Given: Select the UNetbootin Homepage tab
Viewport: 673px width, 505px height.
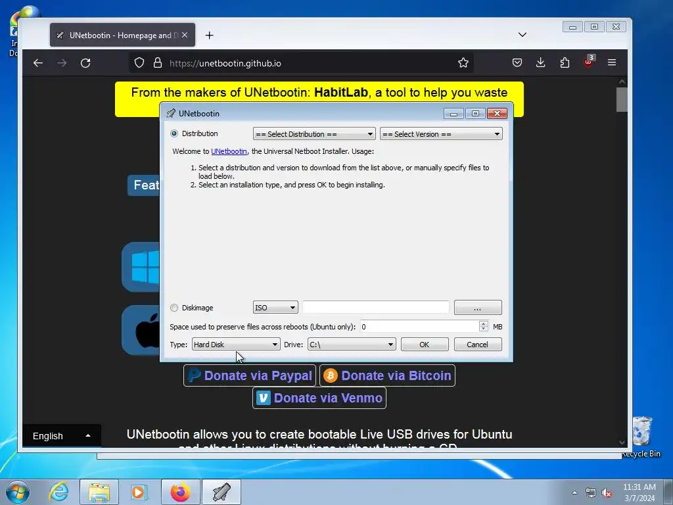Looking at the screenshot, I should coord(122,36).
